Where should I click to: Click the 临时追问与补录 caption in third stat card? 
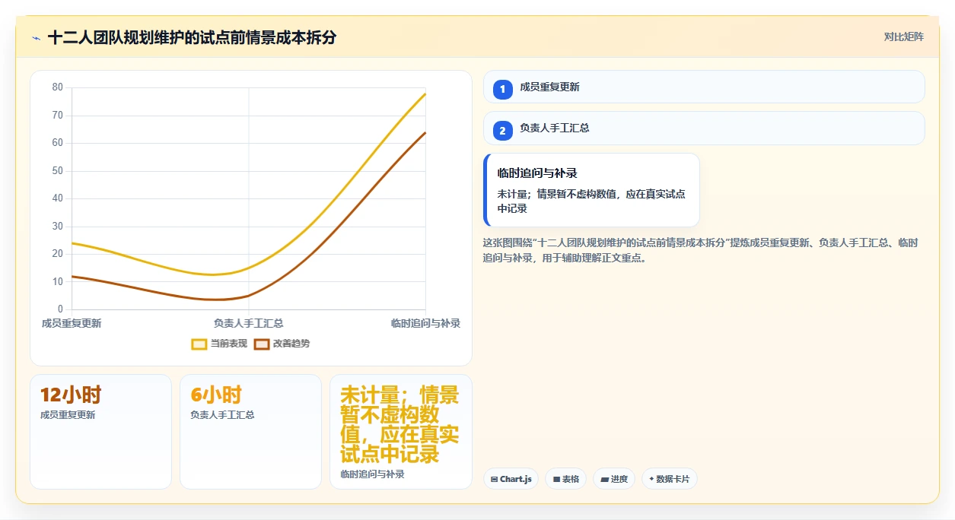pos(372,474)
